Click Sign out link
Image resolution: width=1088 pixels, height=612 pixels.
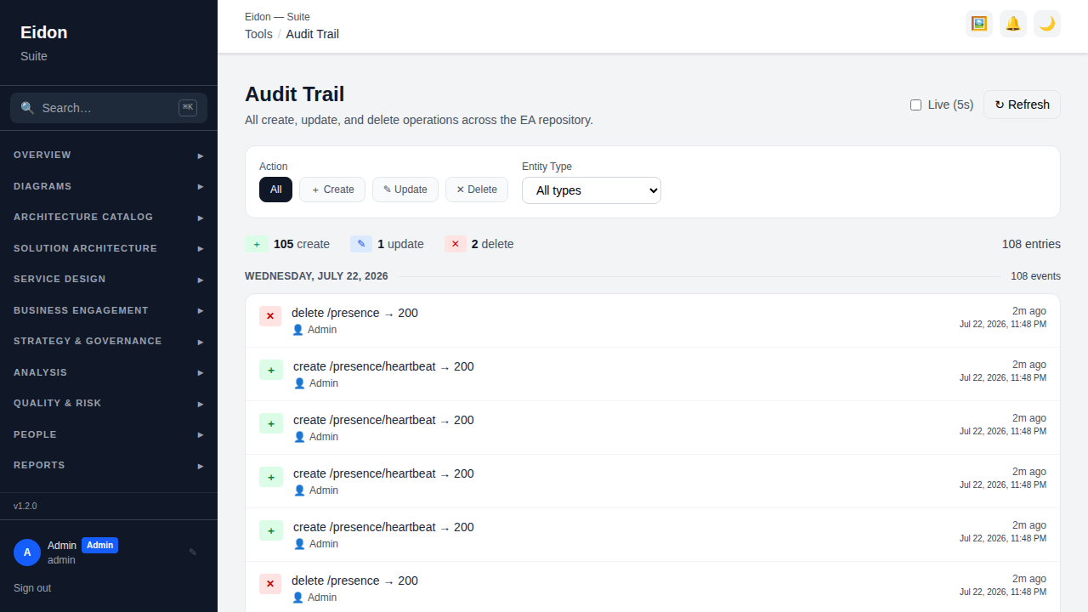click(x=32, y=588)
